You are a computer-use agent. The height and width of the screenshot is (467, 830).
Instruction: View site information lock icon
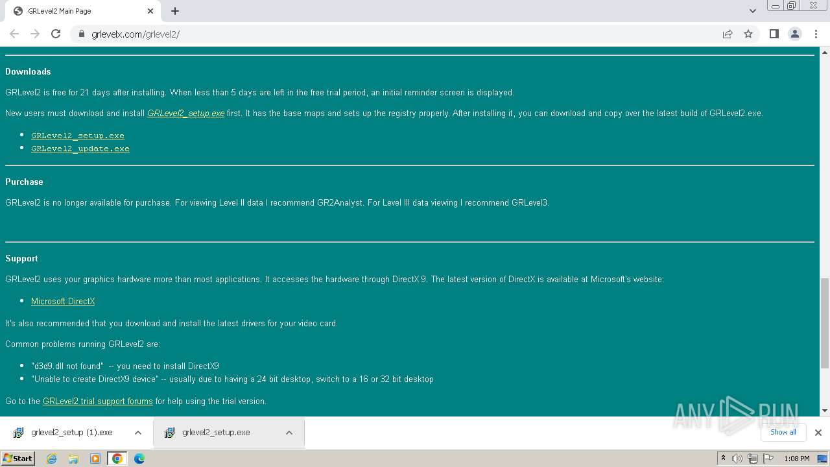point(82,34)
